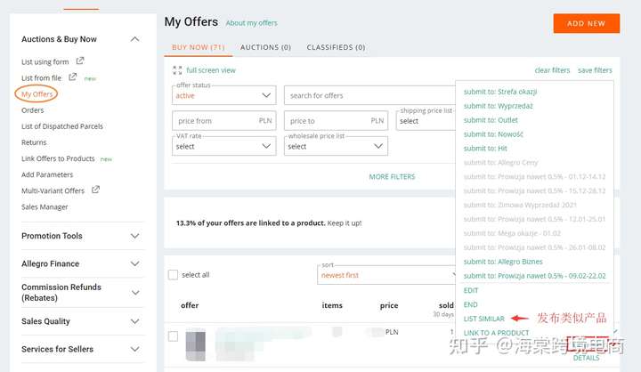Image resolution: width=641 pixels, height=372 pixels.
Task: Click the save filters link
Action: click(x=596, y=70)
